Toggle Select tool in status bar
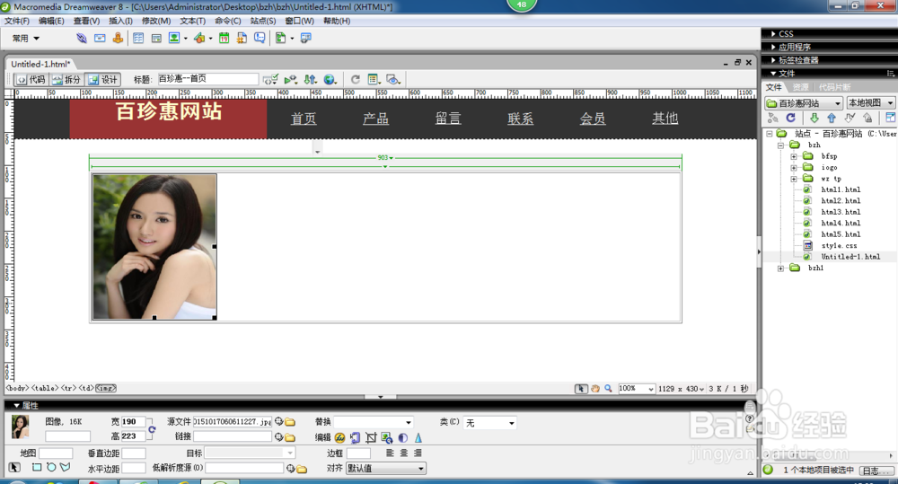 tap(581, 388)
